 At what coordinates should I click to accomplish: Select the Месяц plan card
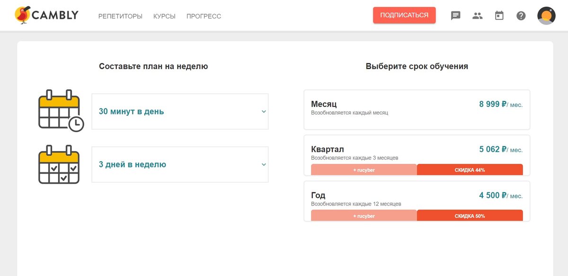pos(417,109)
